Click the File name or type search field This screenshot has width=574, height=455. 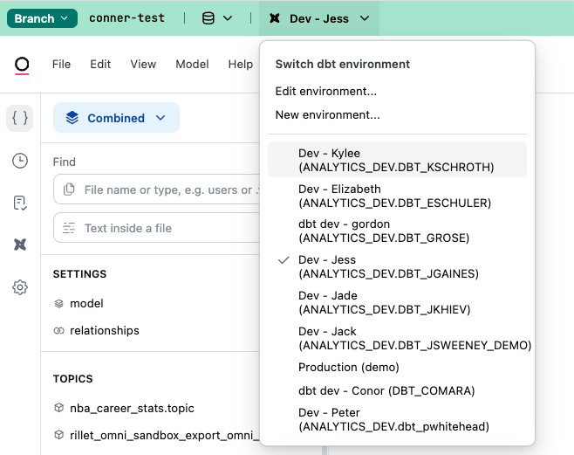pyautogui.click(x=166, y=190)
